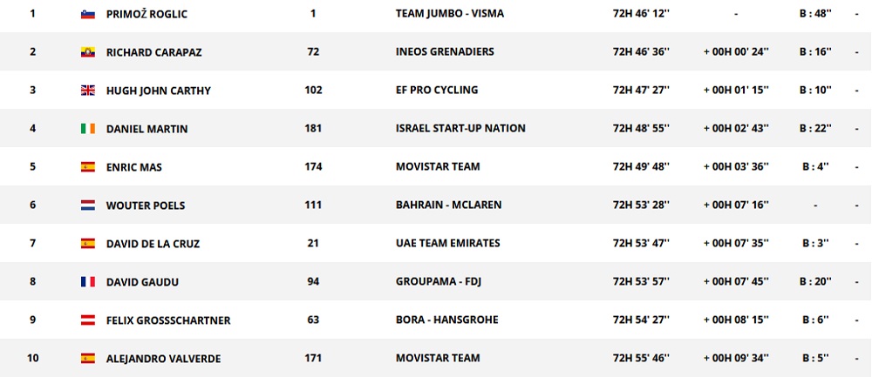
Task: Click the Spanish flag beside David de la Cruz
Action: point(87,244)
